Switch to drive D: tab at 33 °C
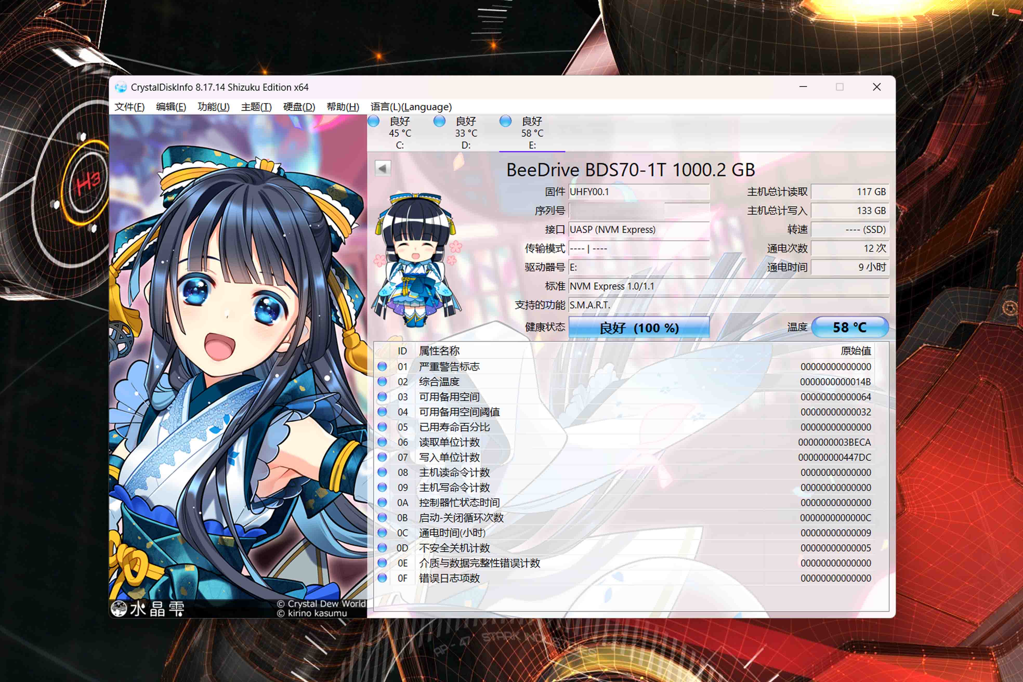This screenshot has height=682, width=1023. click(x=466, y=133)
